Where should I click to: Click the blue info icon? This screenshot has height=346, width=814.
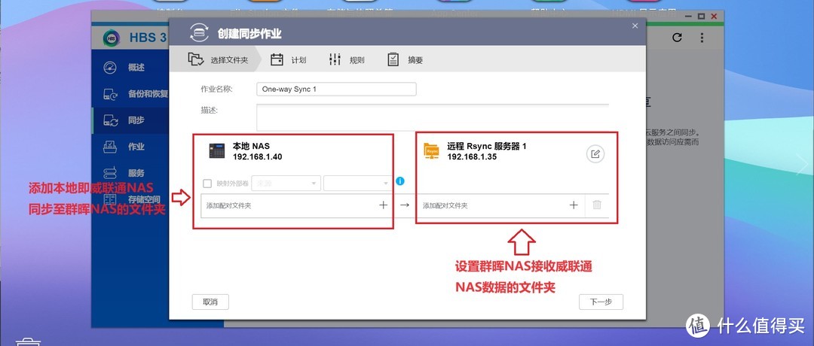pos(399,181)
